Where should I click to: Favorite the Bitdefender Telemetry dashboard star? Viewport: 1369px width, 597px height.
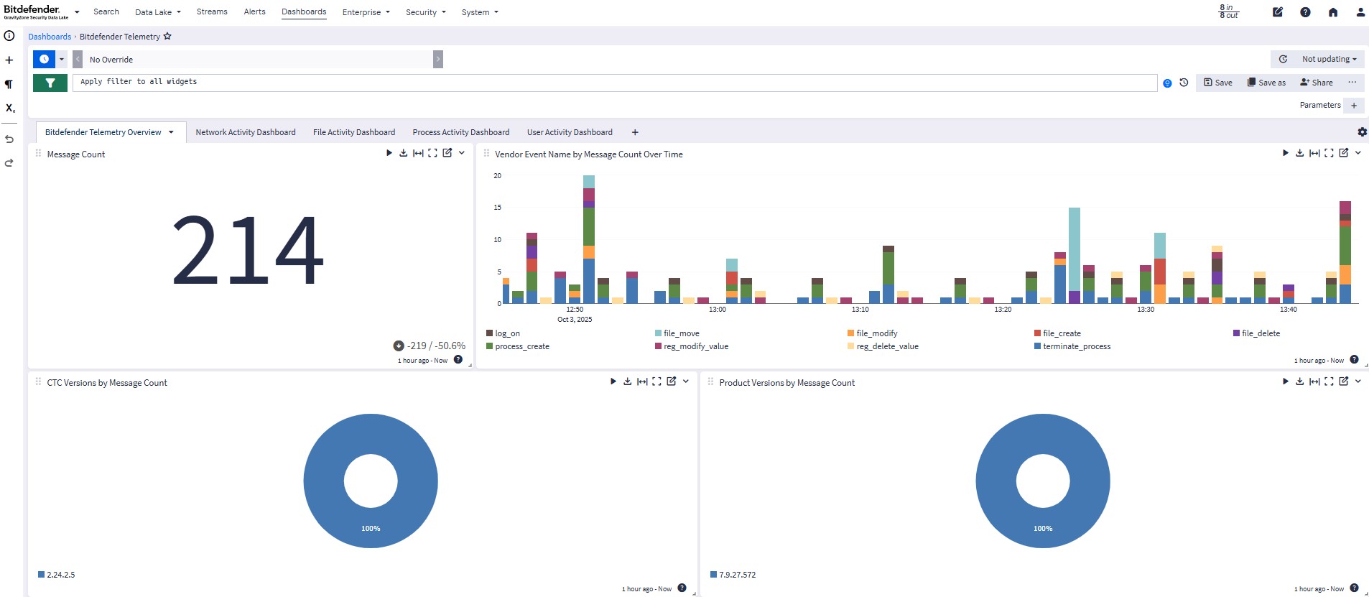click(167, 37)
